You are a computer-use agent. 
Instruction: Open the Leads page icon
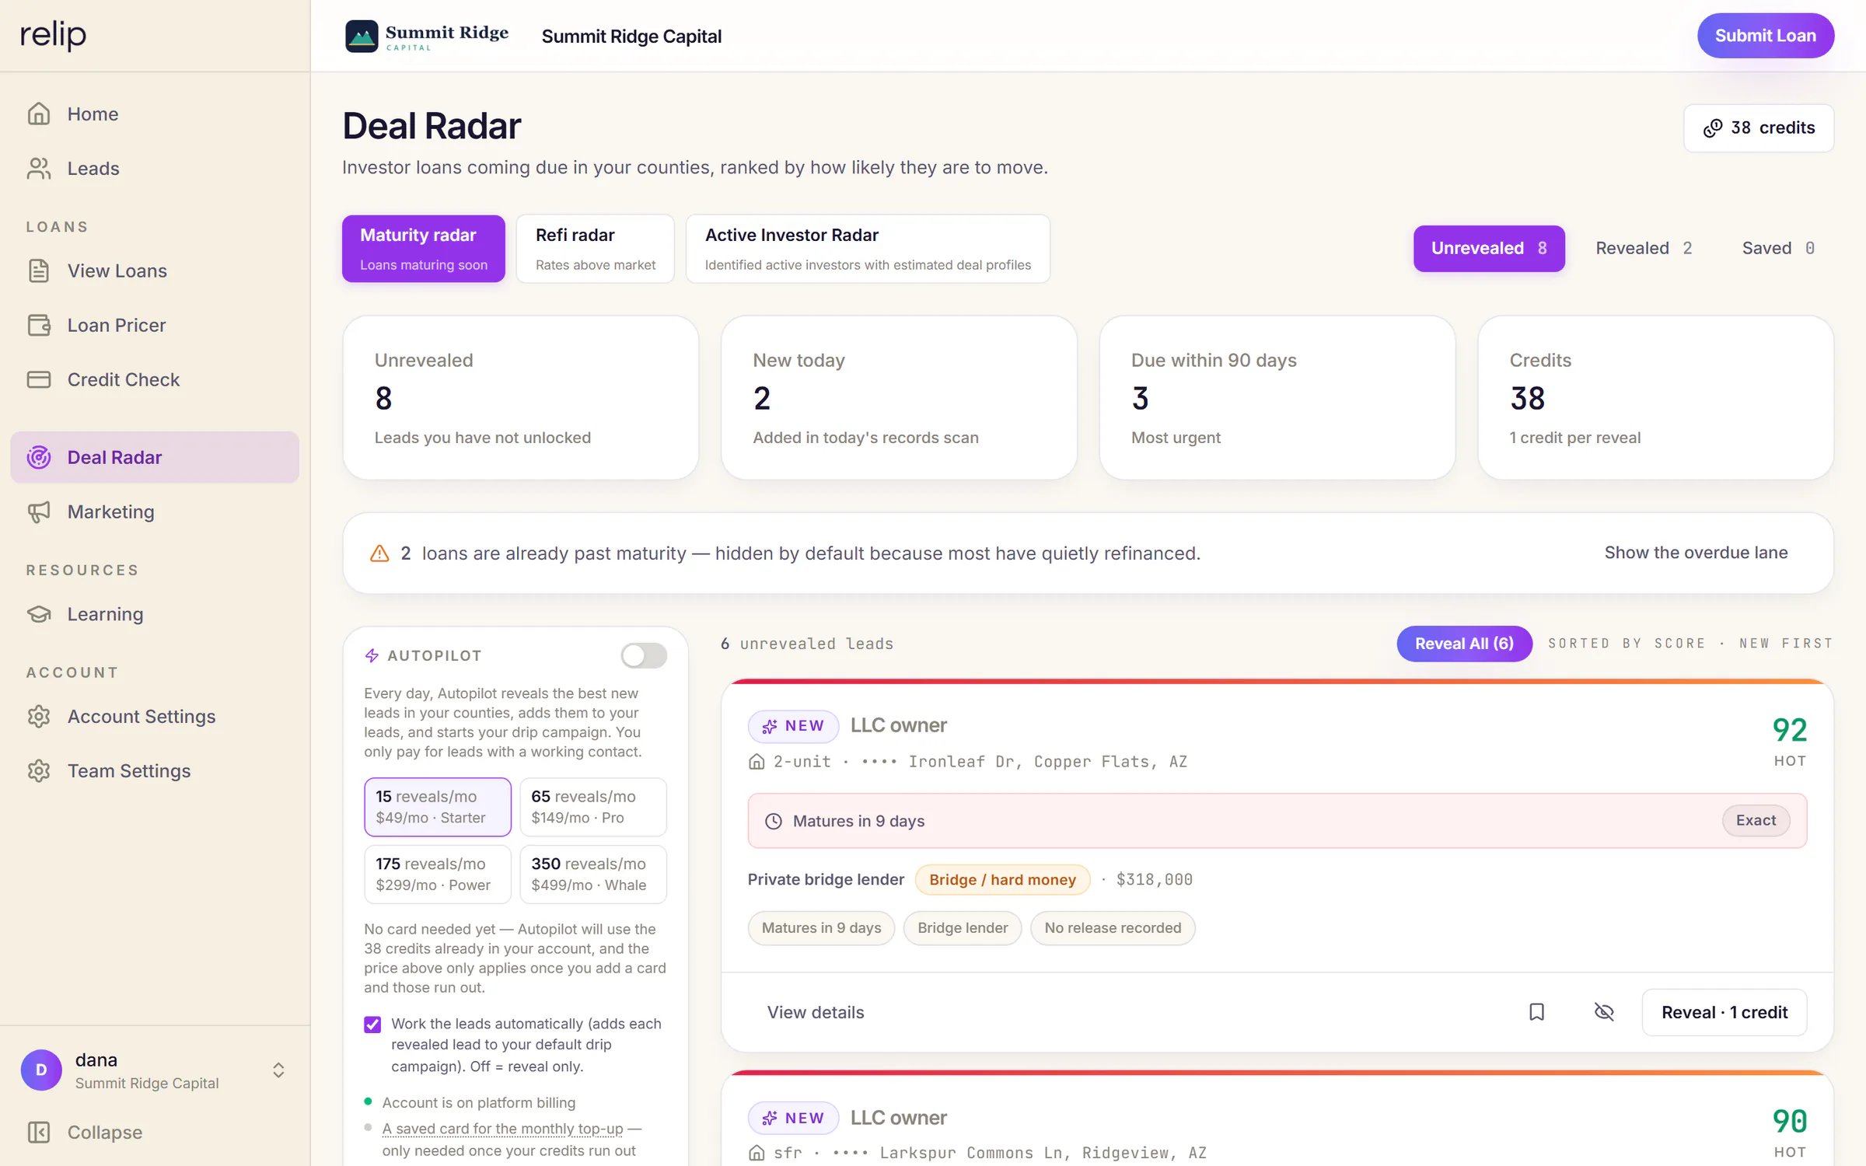click(x=39, y=168)
